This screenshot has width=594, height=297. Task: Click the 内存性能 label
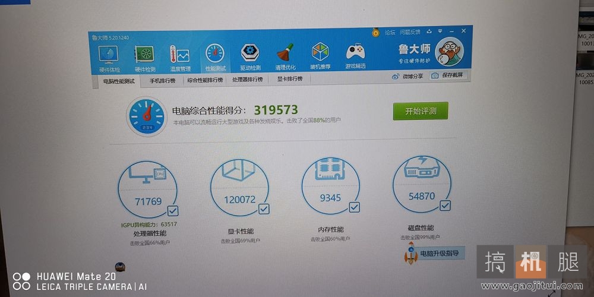[331, 229]
